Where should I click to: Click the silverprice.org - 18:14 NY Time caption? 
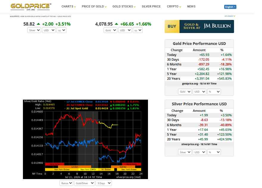point(199,144)
